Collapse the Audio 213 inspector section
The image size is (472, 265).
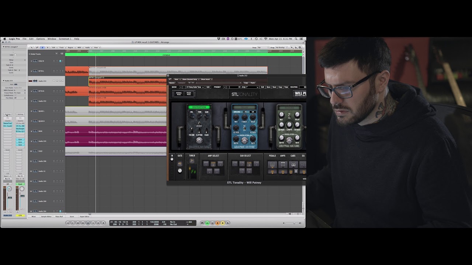tap(3, 81)
